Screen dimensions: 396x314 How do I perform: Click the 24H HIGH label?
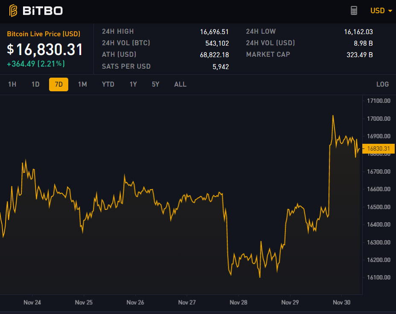(118, 31)
